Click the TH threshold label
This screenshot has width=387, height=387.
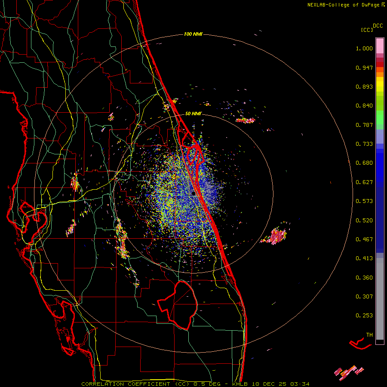[369, 335]
